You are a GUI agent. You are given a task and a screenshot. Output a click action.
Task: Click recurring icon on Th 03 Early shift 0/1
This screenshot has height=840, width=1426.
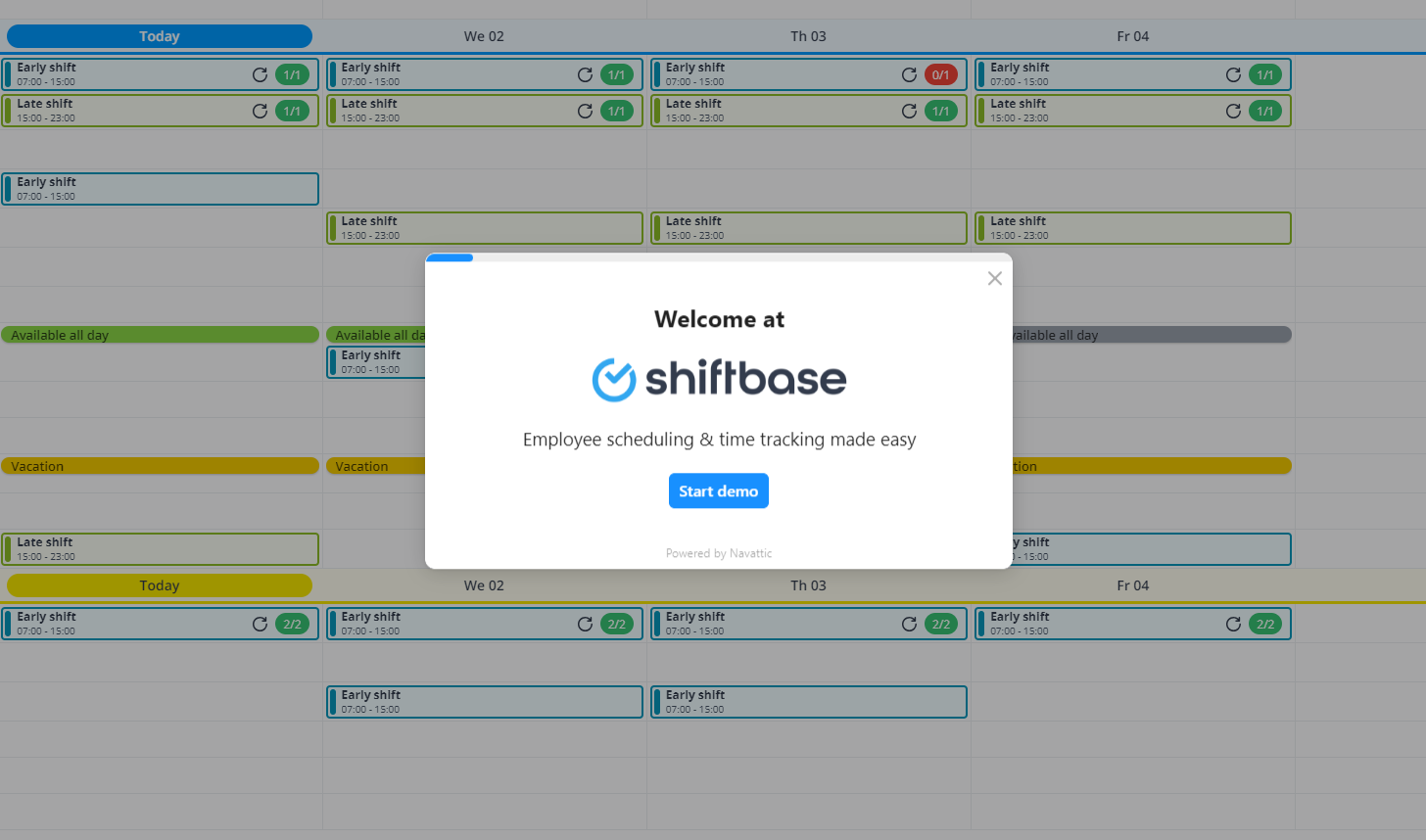(909, 74)
